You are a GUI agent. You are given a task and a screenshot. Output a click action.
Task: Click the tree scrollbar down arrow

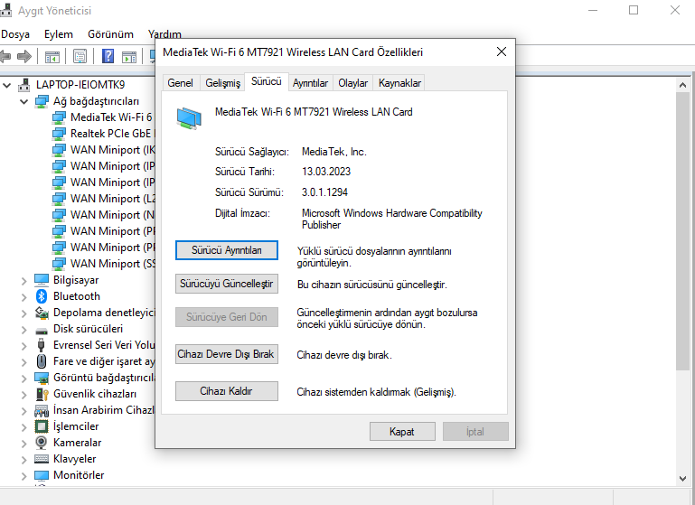(x=682, y=478)
